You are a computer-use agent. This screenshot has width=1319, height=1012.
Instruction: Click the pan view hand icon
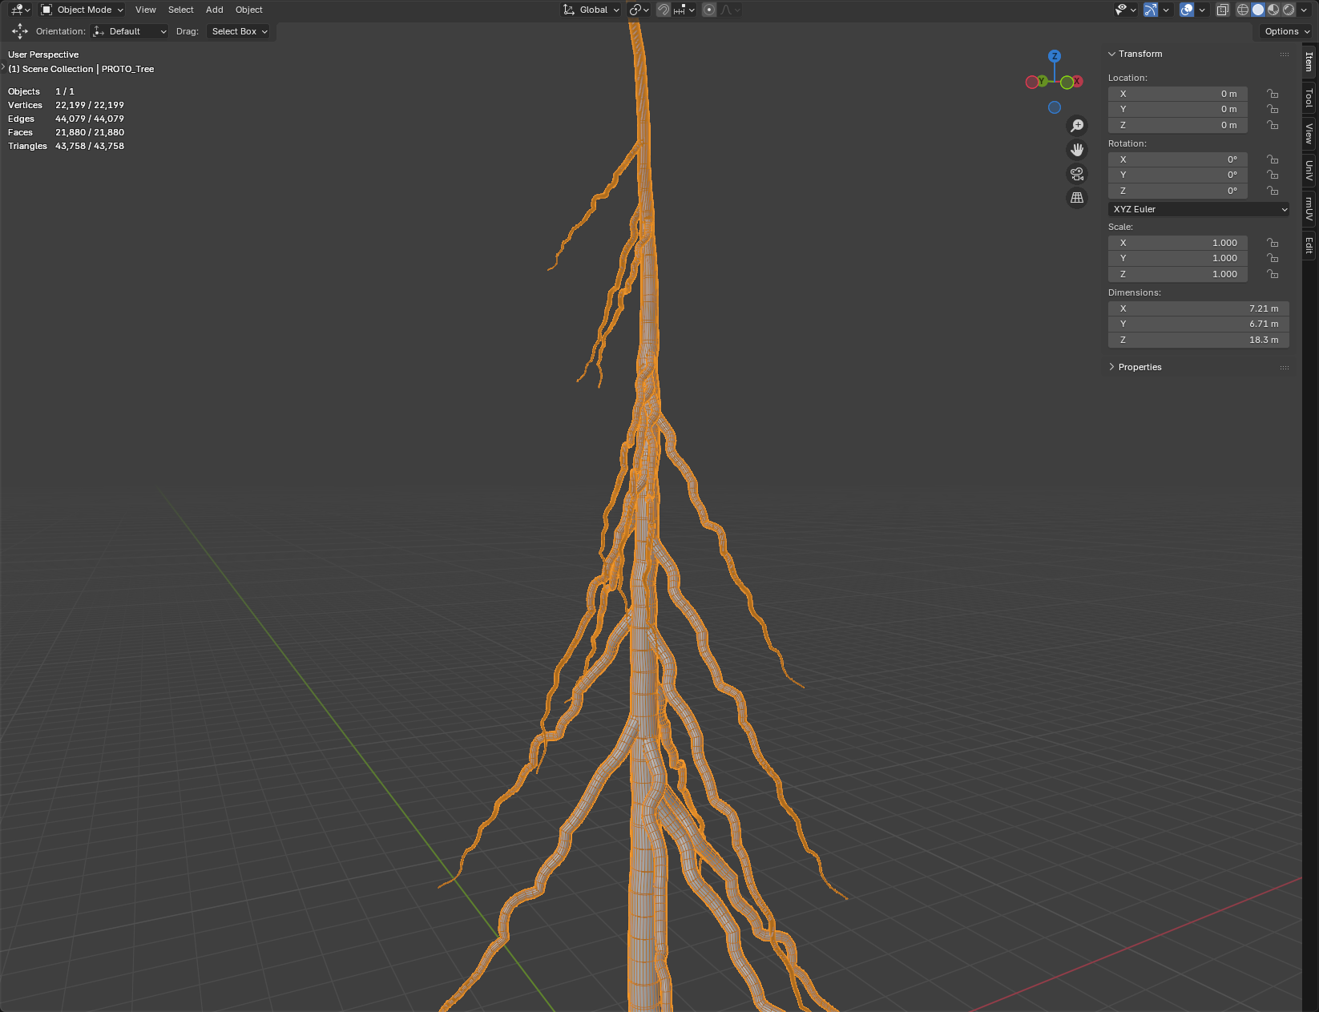tap(1077, 150)
